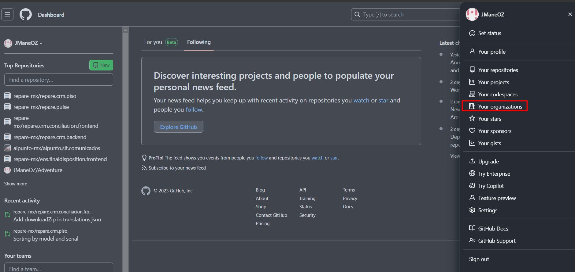Image resolution: width=575 pixels, height=272 pixels.
Task: Click the Explore GitHub button
Action: [178, 127]
